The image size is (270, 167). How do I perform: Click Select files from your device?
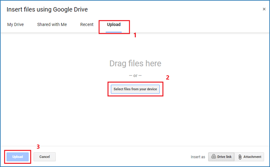[x=135, y=89]
